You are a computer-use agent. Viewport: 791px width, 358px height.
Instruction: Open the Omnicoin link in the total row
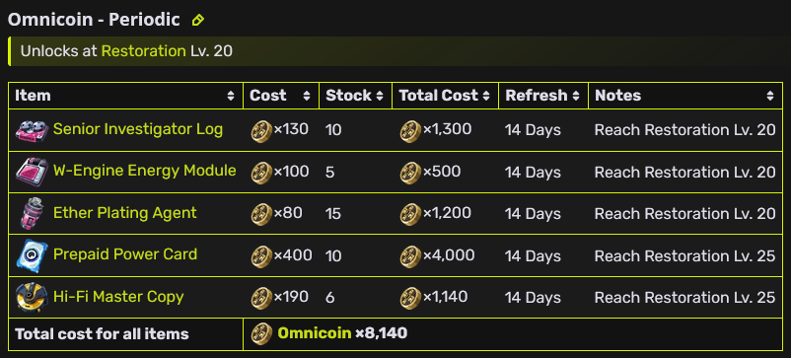point(315,333)
